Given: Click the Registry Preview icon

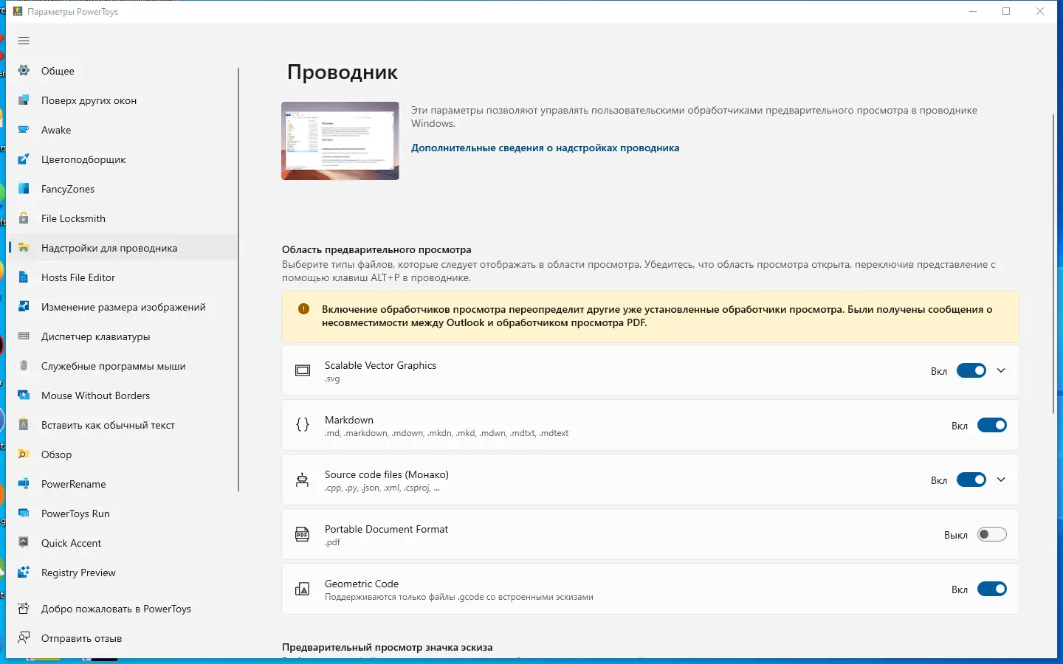Looking at the screenshot, I should [x=24, y=573].
